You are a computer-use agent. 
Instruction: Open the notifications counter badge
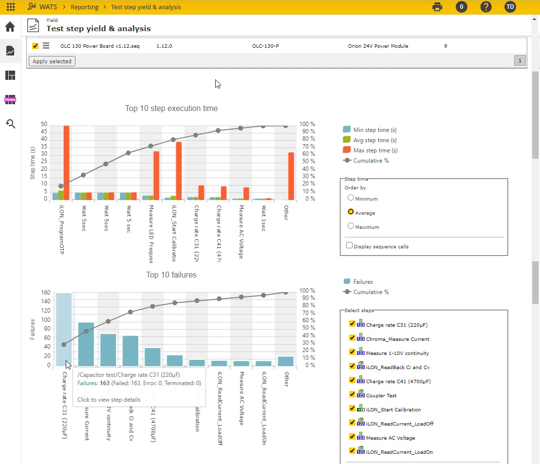point(461,7)
